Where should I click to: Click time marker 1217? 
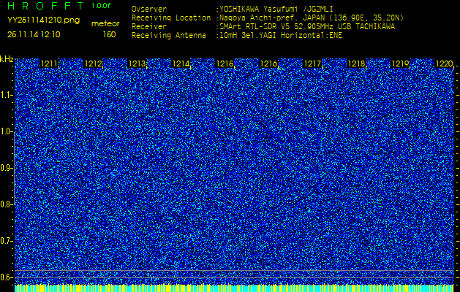312,64
